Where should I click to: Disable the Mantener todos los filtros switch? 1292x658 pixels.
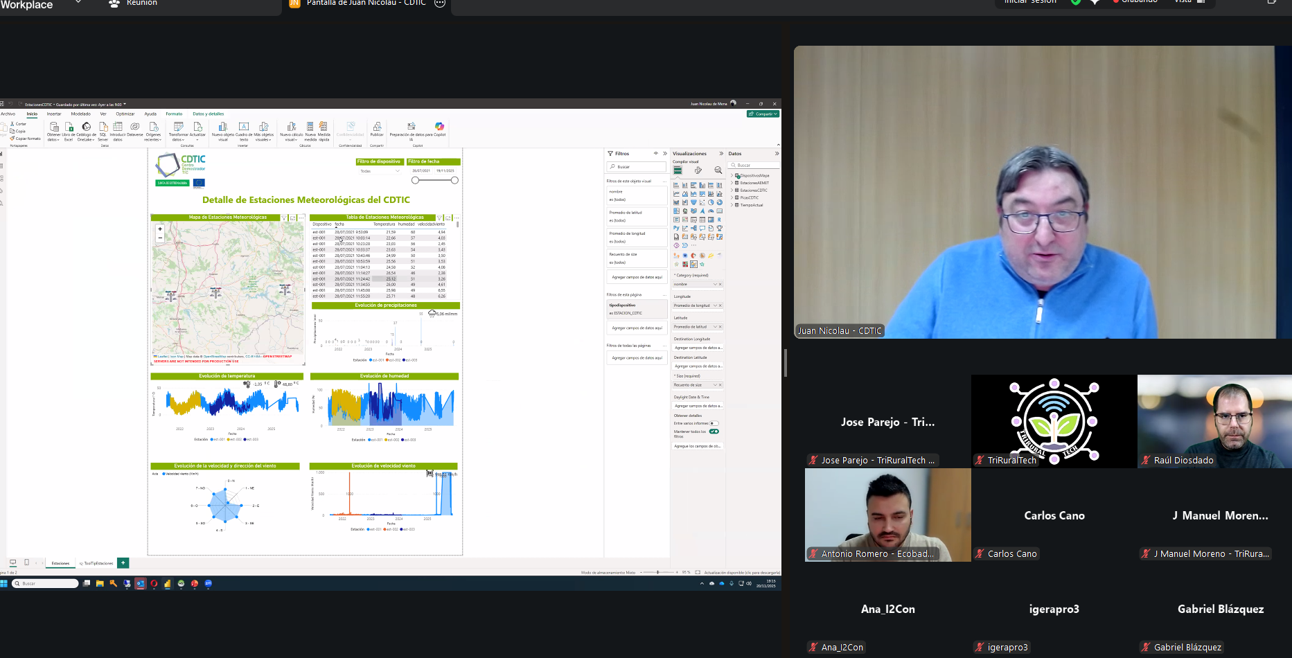coord(714,432)
